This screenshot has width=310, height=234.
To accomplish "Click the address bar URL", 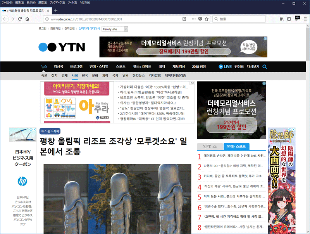I will click(x=86, y=19).
